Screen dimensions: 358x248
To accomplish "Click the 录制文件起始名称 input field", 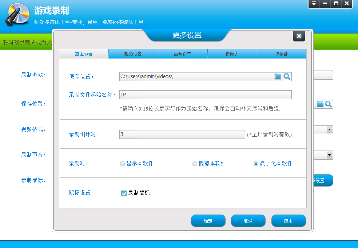I will (x=206, y=95).
